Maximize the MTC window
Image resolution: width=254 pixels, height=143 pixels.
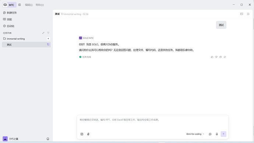pyautogui.click(x=241, y=5)
